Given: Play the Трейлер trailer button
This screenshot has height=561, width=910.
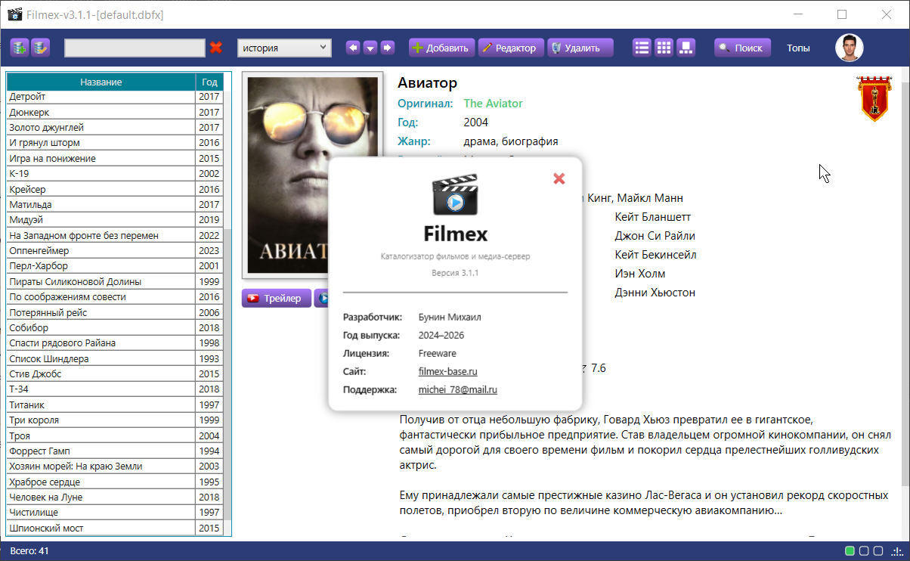Looking at the screenshot, I should click(277, 299).
